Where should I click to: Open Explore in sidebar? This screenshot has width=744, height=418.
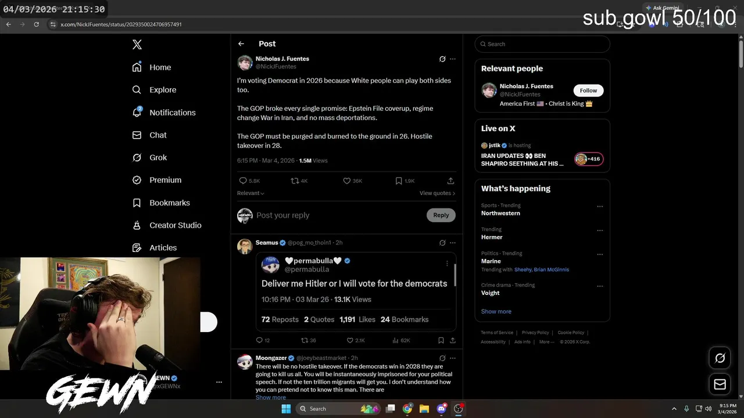154,90
